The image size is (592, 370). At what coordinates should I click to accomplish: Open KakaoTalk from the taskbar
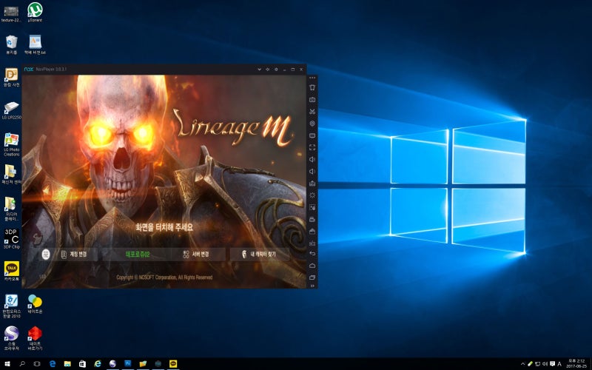click(x=173, y=364)
